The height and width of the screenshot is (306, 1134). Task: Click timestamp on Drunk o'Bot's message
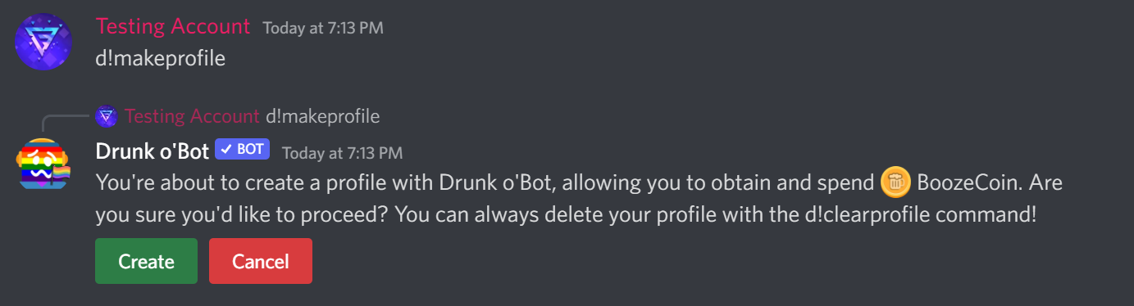pyautogui.click(x=342, y=153)
